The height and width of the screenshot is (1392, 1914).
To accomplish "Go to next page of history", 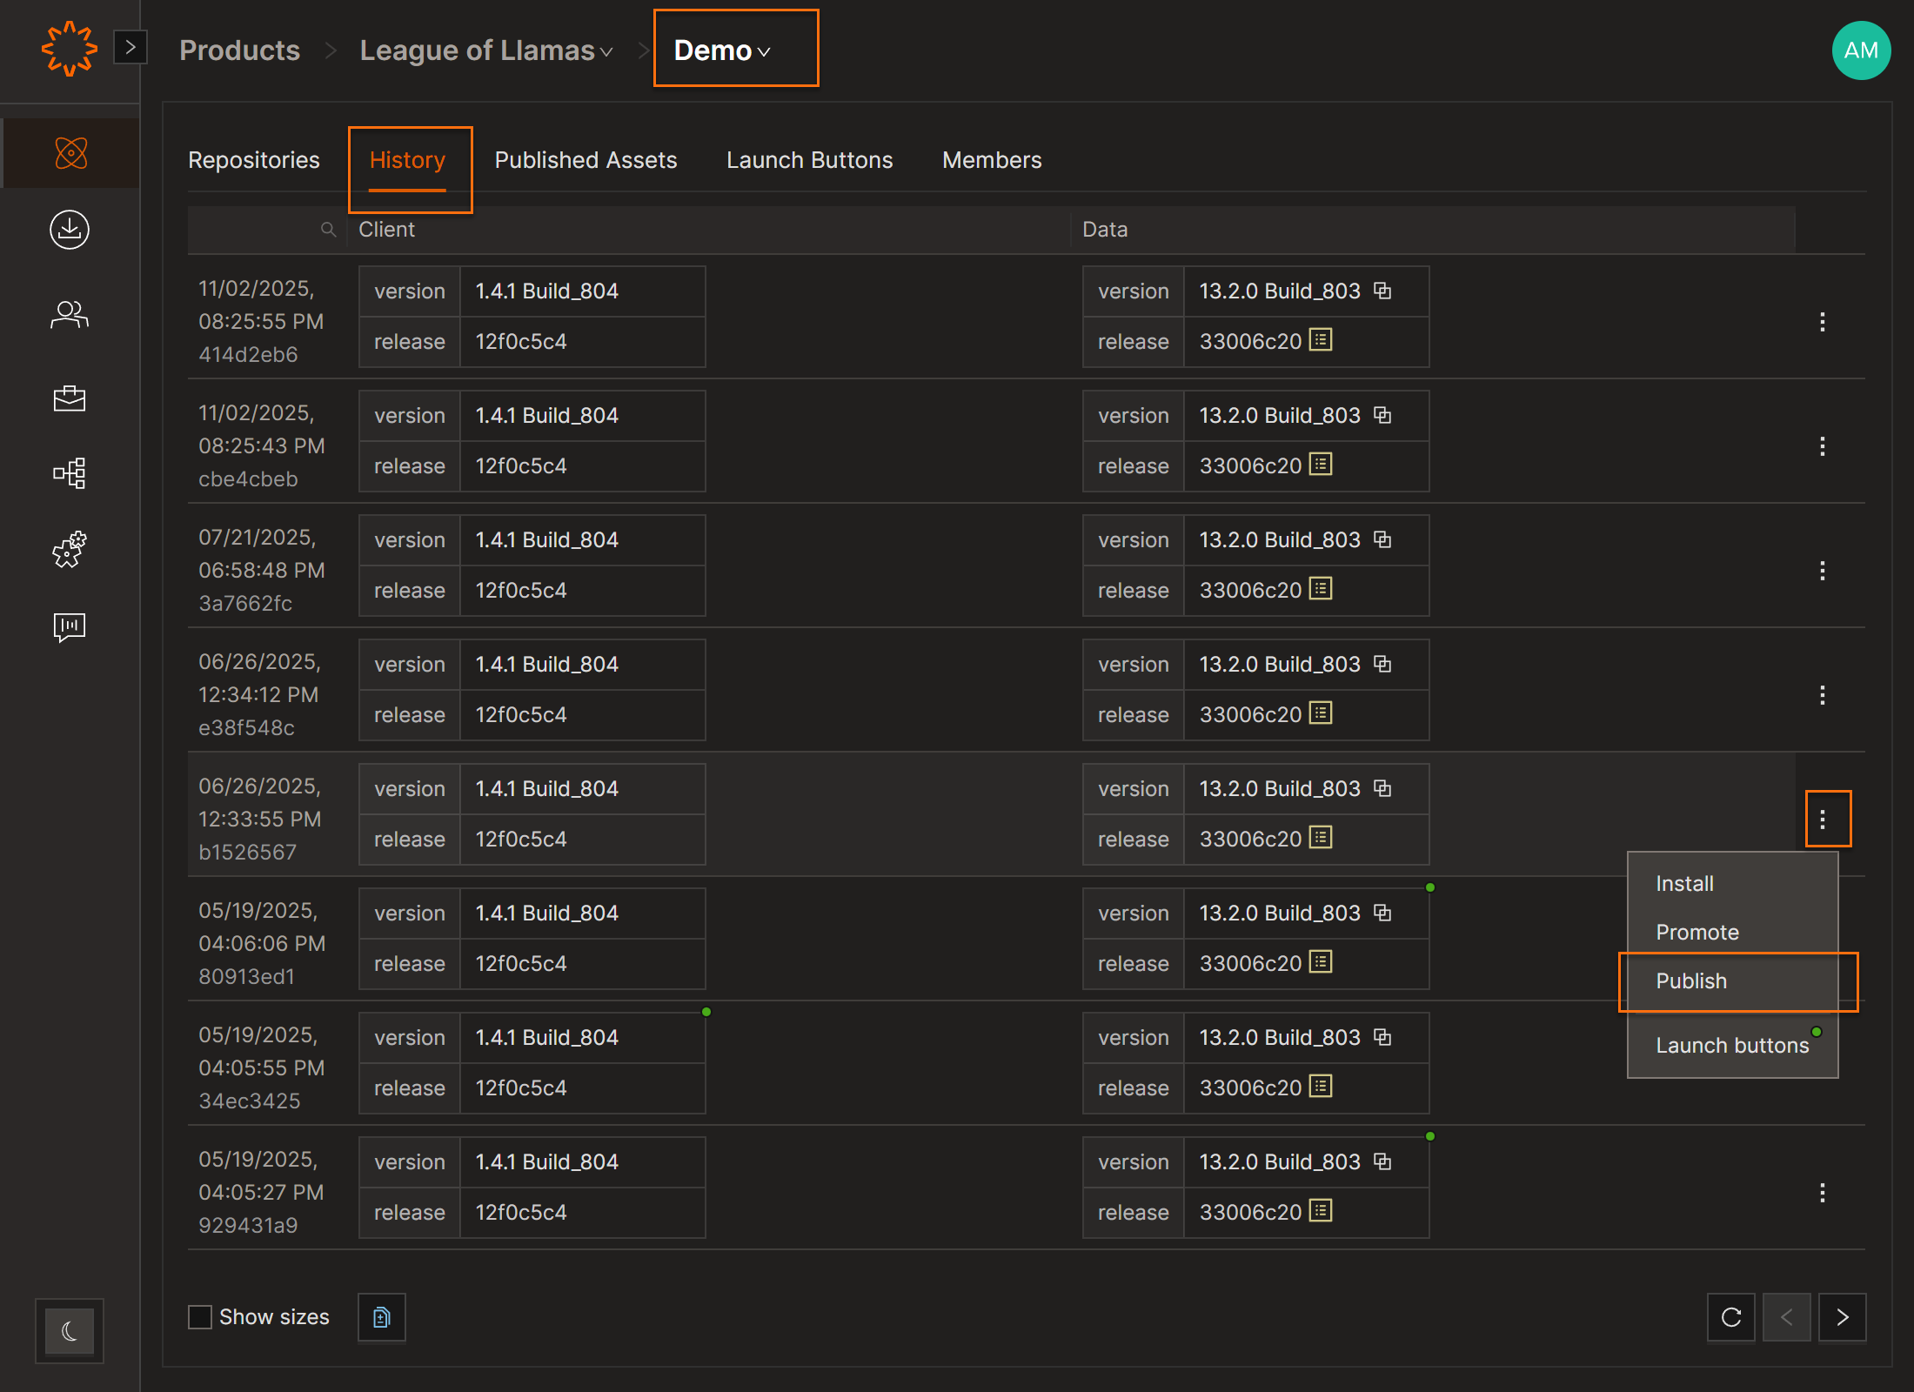I will click(x=1842, y=1317).
